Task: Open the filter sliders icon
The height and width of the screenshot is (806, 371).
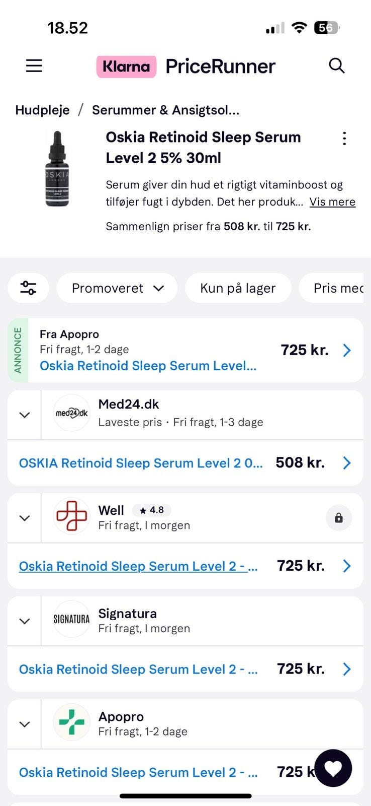Action: tap(28, 288)
